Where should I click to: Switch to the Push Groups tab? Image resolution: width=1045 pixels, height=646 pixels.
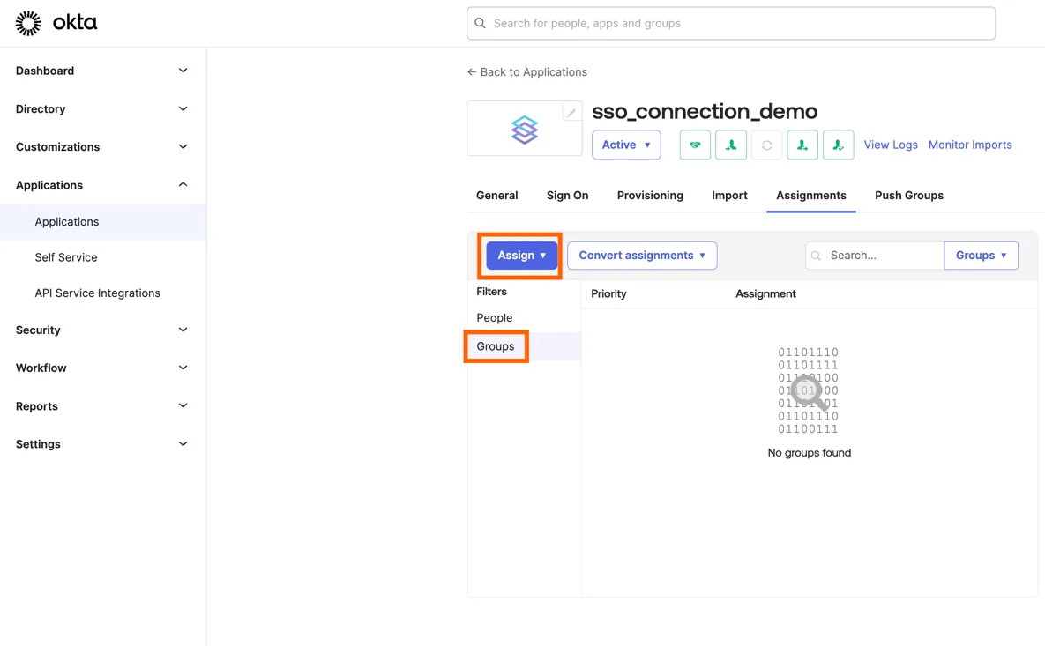909,195
